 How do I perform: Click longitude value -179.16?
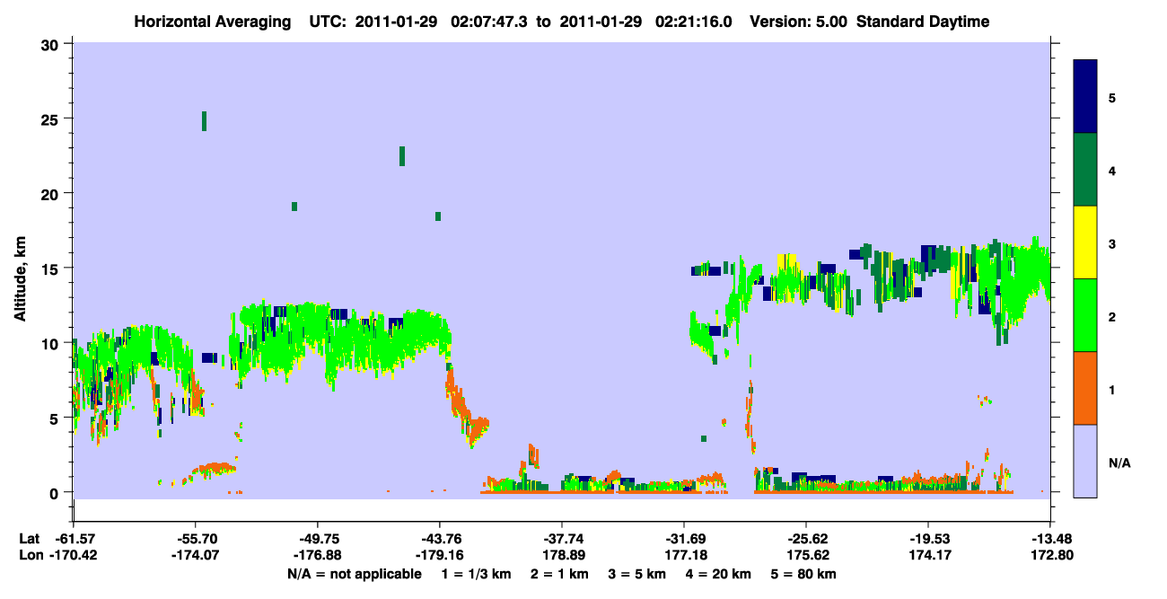pos(439,555)
